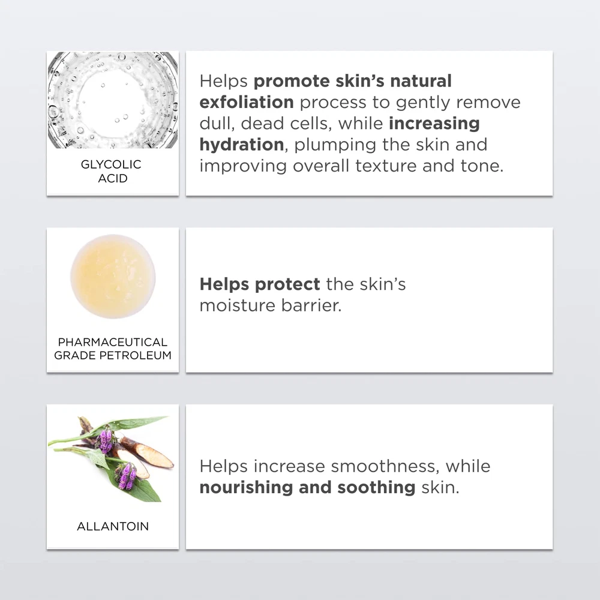Click the bold 'exfoliation' word
Image resolution: width=600 pixels, height=600 pixels.
247,102
